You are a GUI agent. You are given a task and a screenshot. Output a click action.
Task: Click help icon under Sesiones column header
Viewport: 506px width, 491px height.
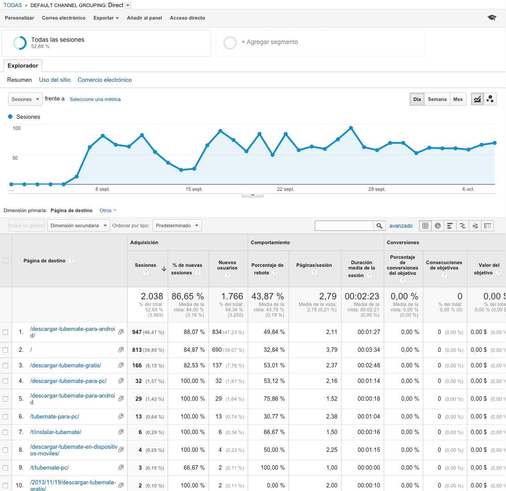145,273
